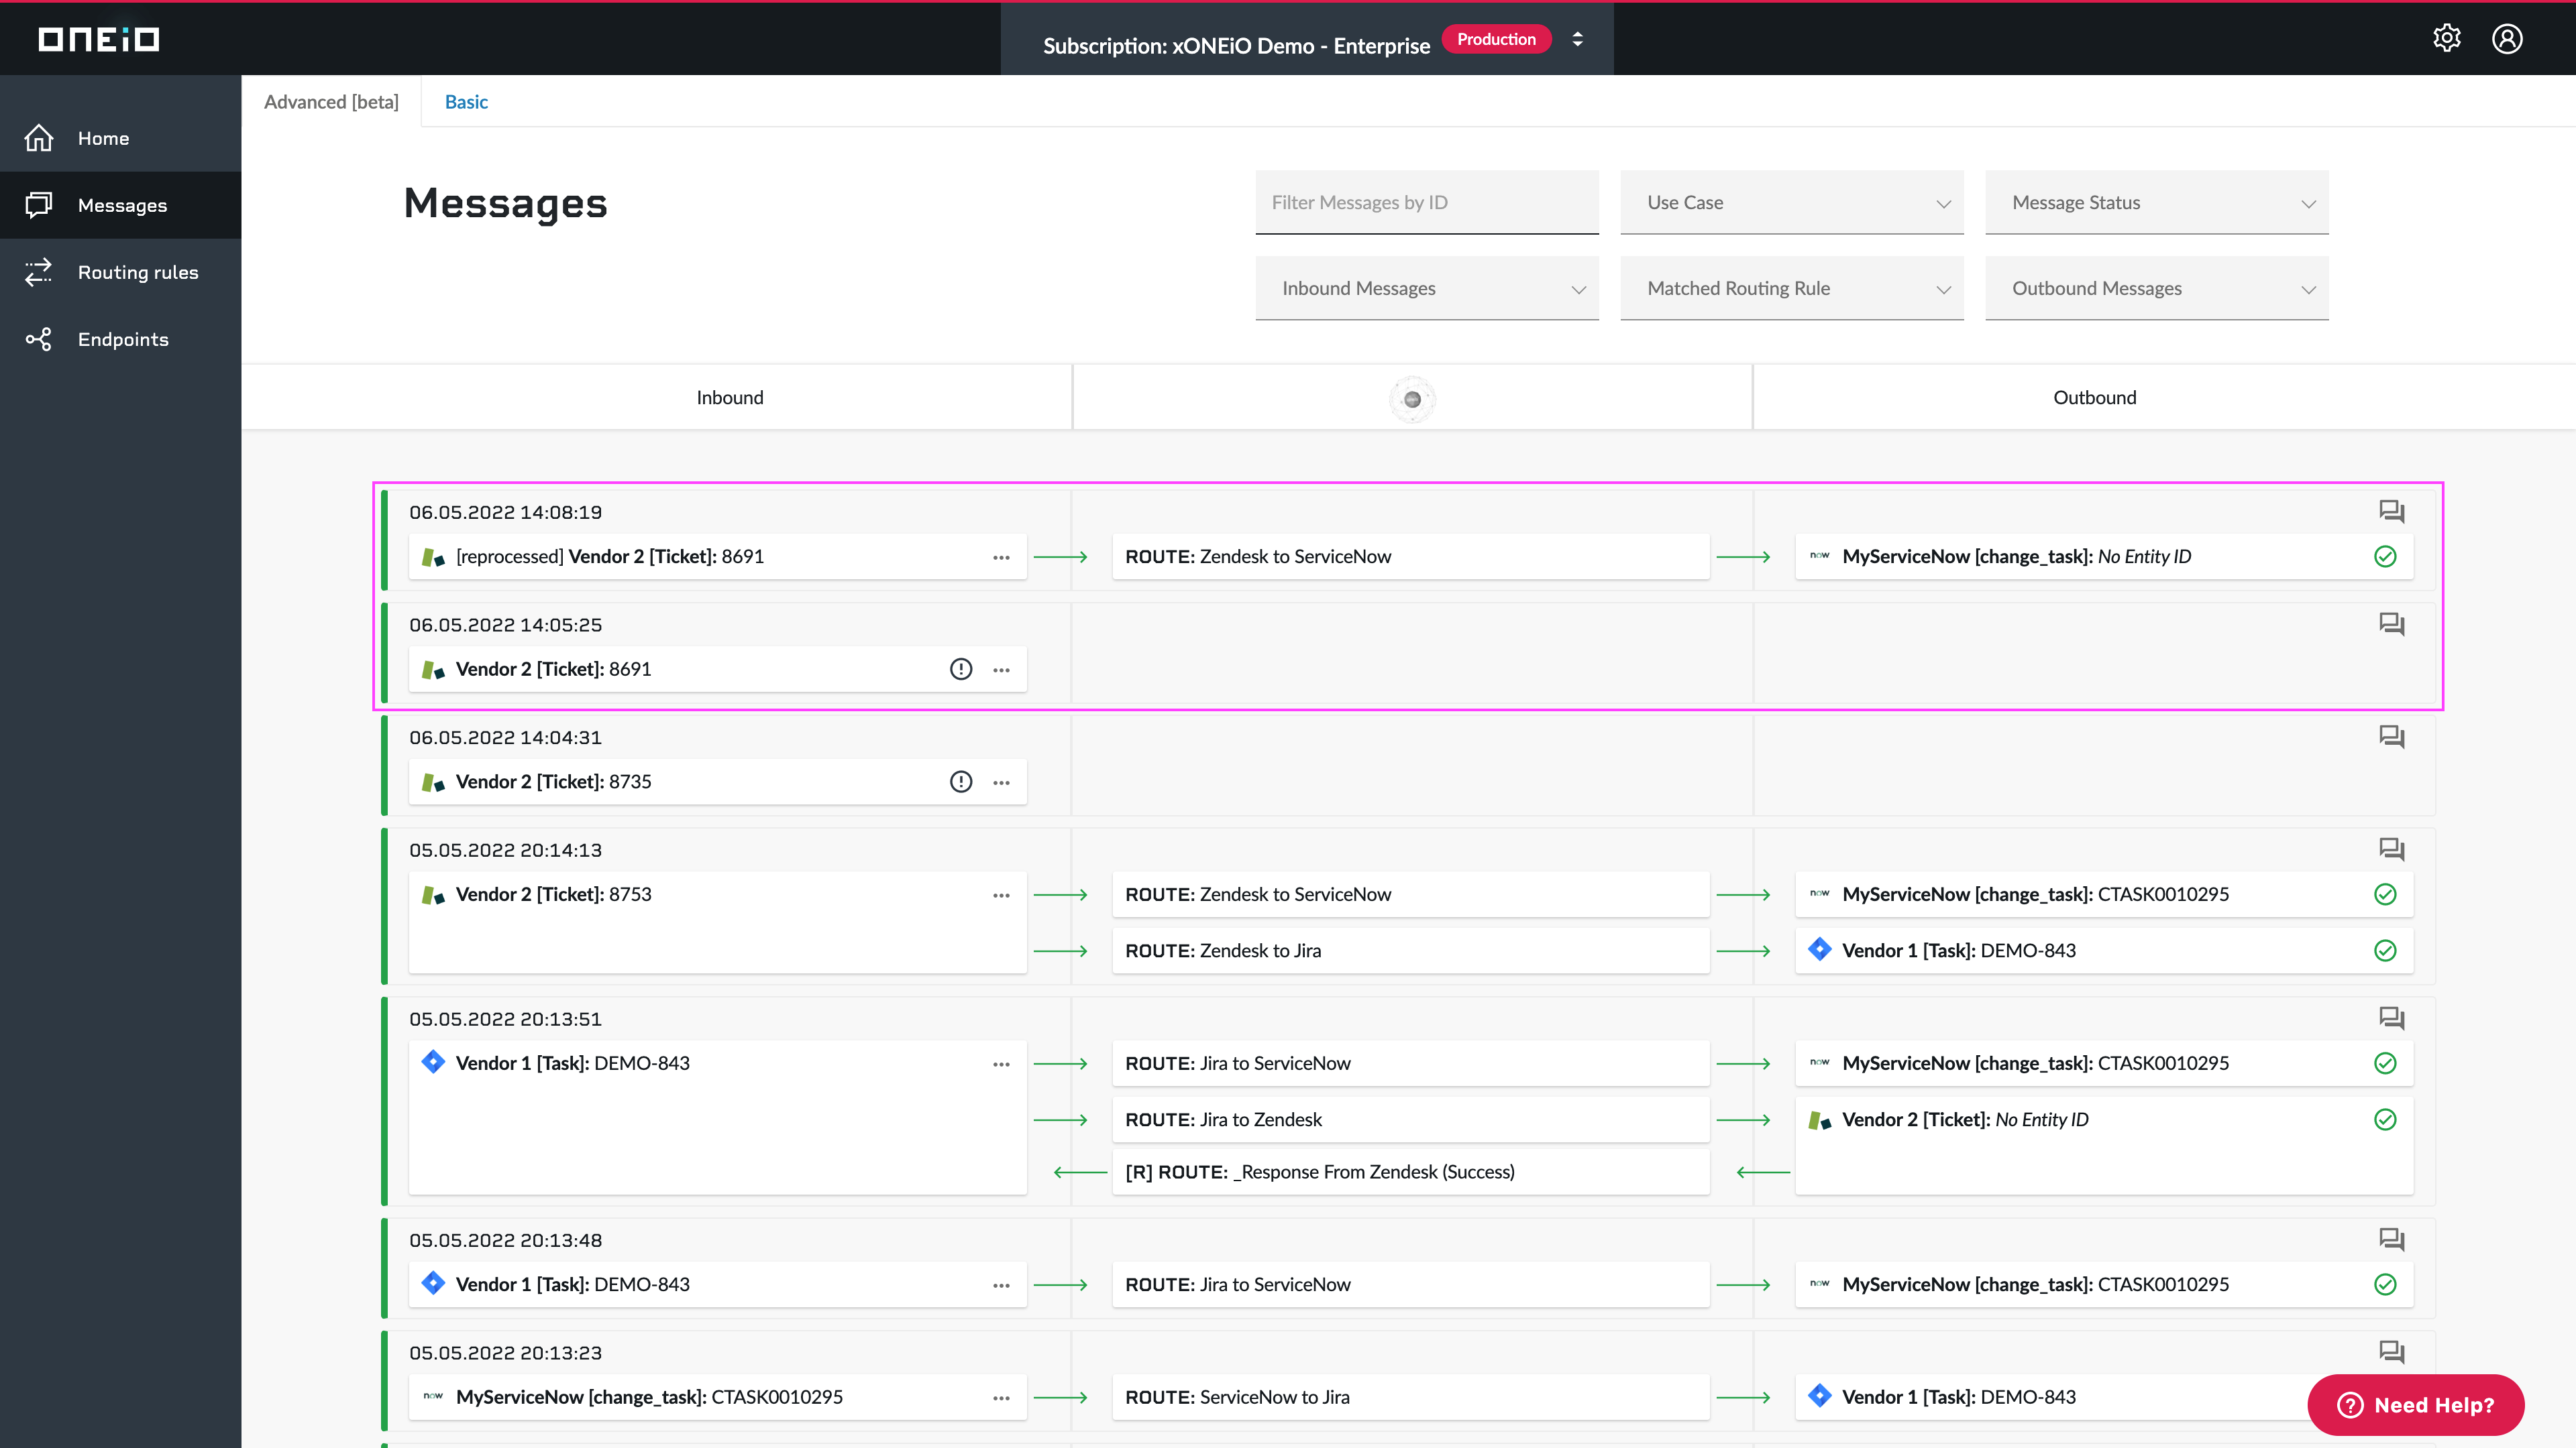This screenshot has height=1448, width=2576.
Task: Click the Zendesk icon on Vendor 2 Ticket 8753
Action: click(433, 894)
